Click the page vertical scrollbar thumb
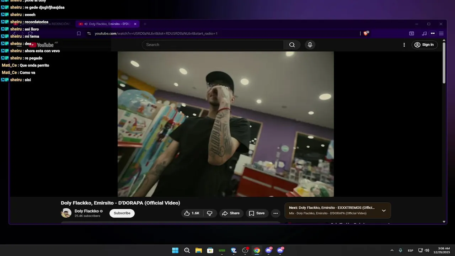455x256 pixels. pos(444,63)
